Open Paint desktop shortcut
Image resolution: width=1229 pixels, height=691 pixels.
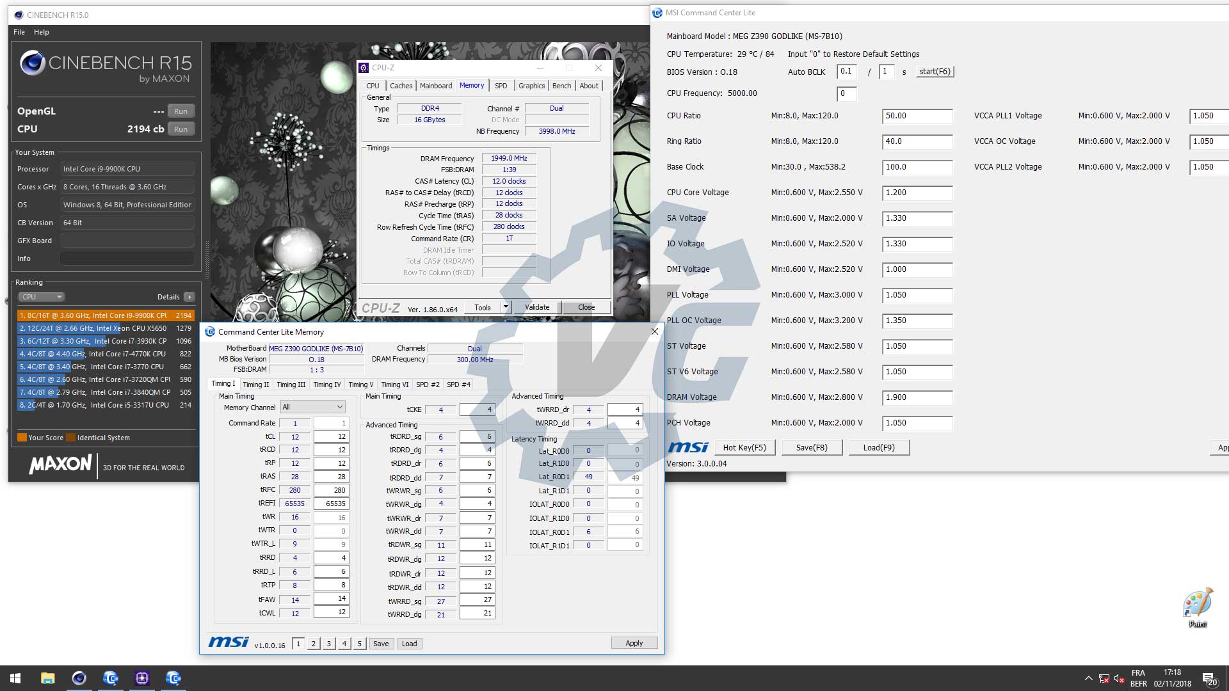tap(1197, 608)
